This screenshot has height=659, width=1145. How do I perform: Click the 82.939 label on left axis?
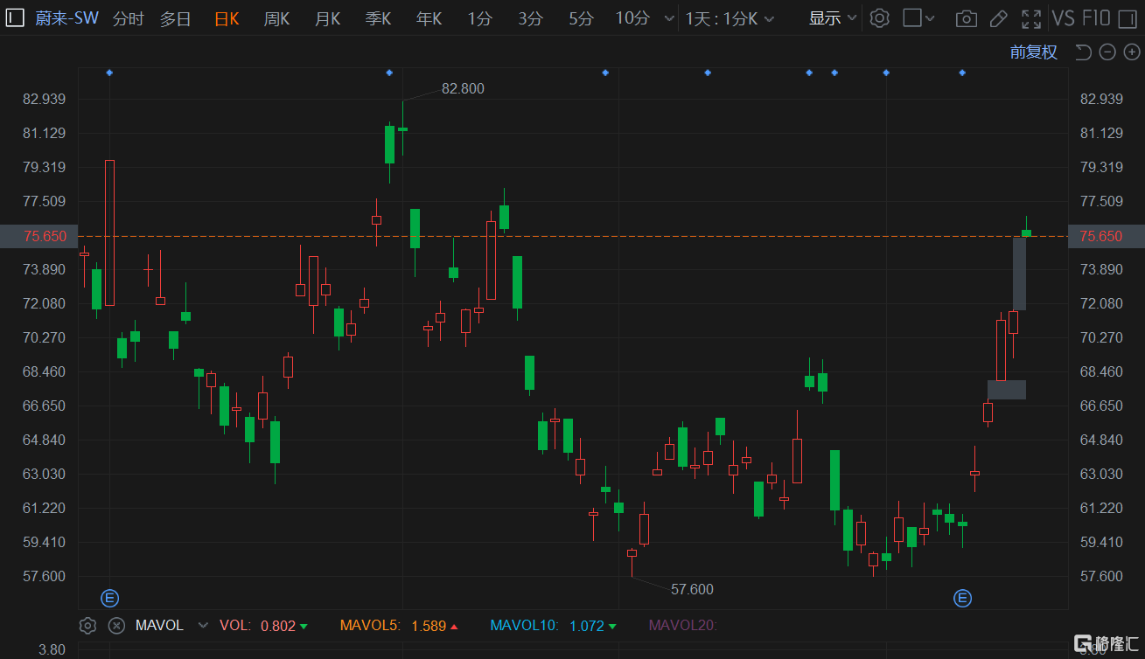45,99
